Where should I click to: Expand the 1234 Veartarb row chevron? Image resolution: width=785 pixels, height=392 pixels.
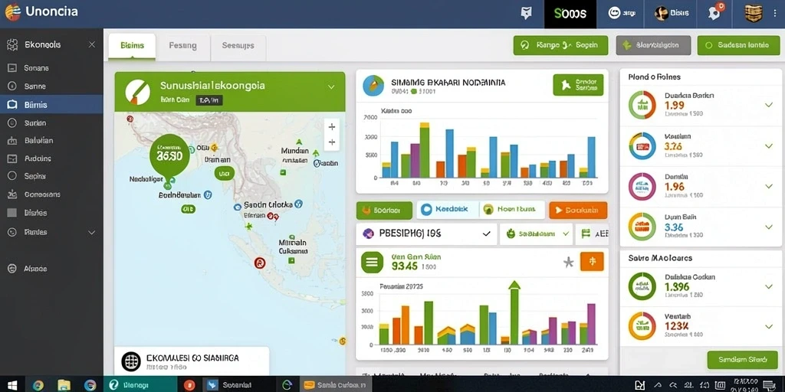(769, 326)
